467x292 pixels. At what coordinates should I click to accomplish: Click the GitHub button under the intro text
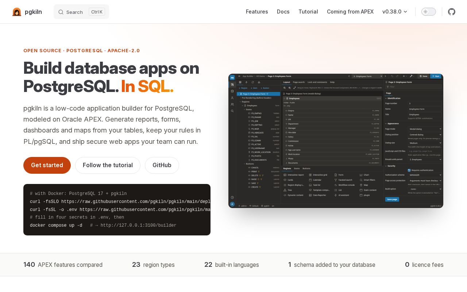tap(162, 165)
